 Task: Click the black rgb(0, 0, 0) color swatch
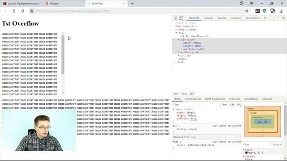coord(246,153)
